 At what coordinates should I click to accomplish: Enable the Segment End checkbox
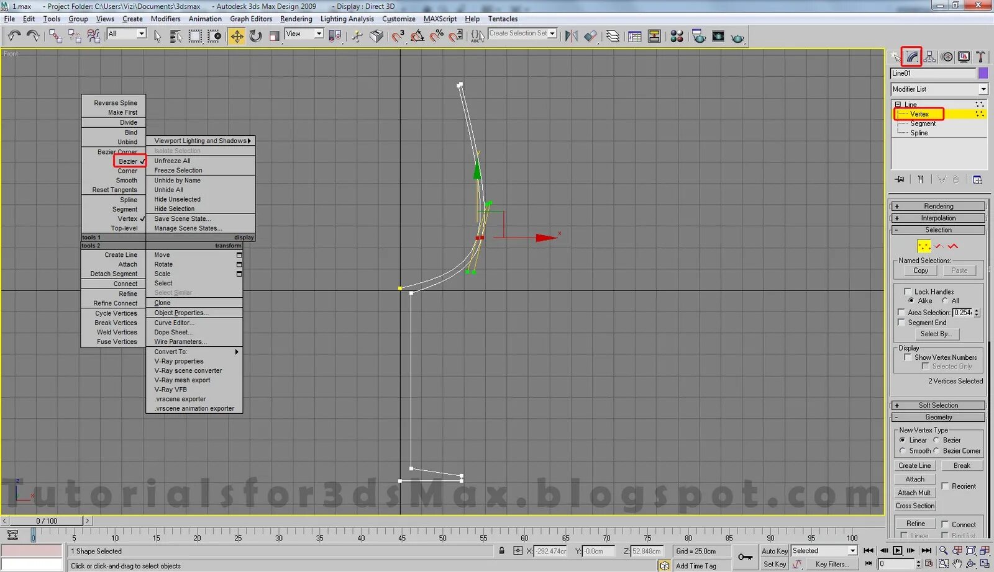pos(901,323)
